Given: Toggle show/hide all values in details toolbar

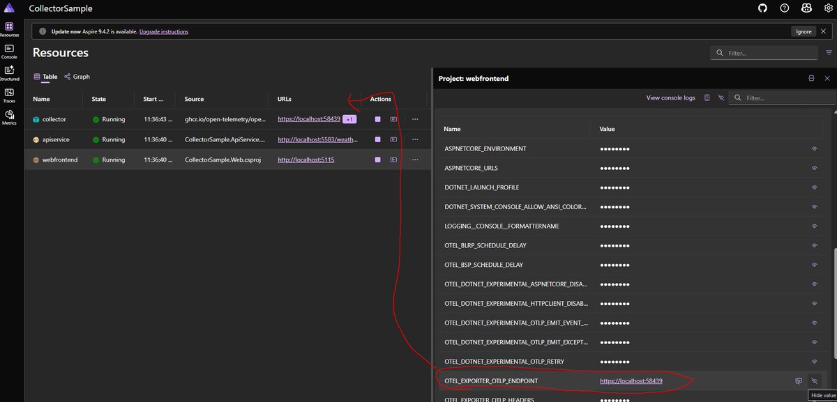Looking at the screenshot, I should tap(721, 98).
